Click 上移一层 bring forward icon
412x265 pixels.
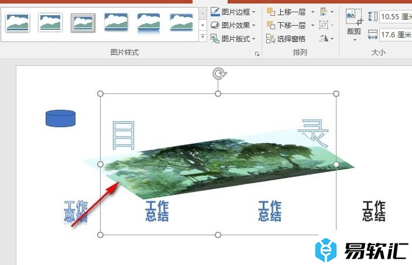tap(270, 12)
